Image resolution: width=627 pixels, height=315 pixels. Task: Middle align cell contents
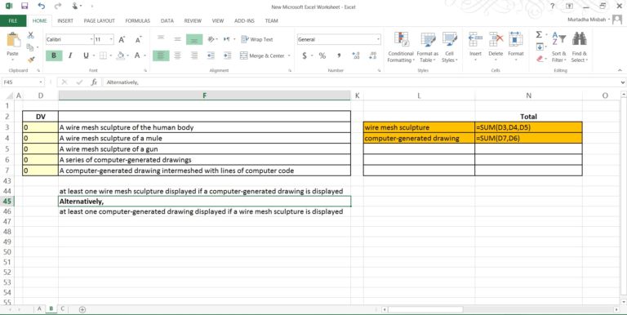pos(177,39)
